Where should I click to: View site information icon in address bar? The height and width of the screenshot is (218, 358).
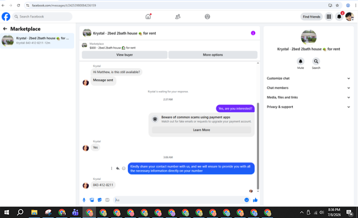coord(28,5)
